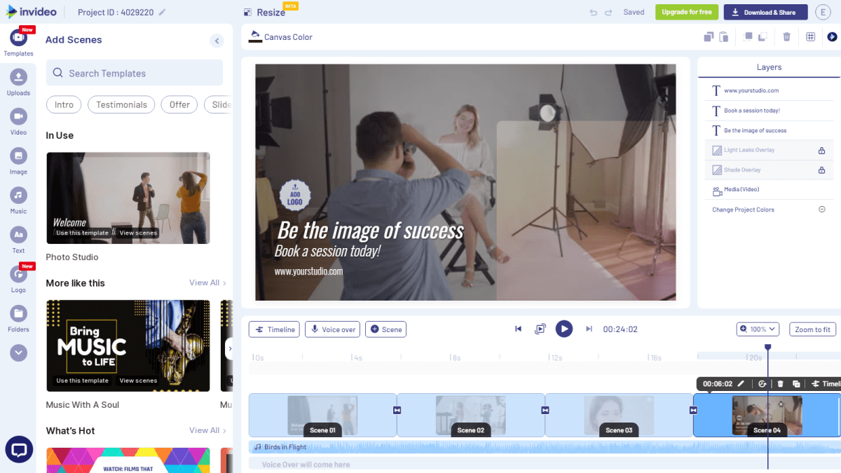The height and width of the screenshot is (473, 841).
Task: Unlock the Light Leaks Overlay layer
Action: click(x=821, y=151)
